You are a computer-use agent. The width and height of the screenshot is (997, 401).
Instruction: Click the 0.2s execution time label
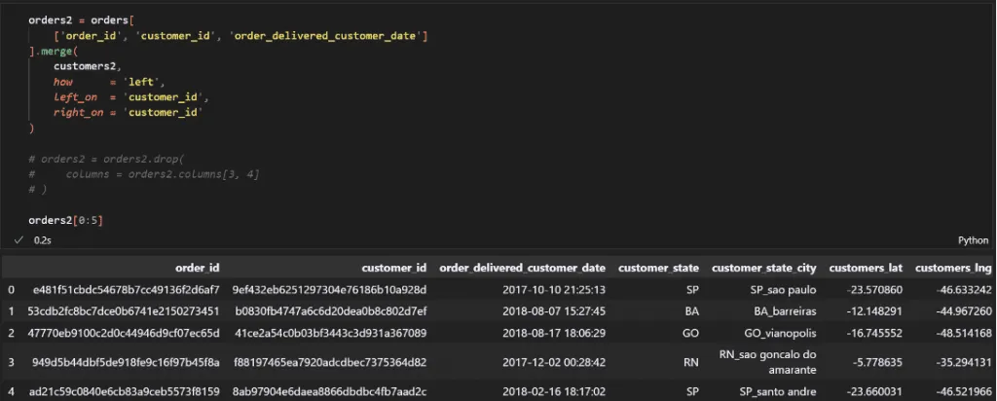(x=42, y=240)
